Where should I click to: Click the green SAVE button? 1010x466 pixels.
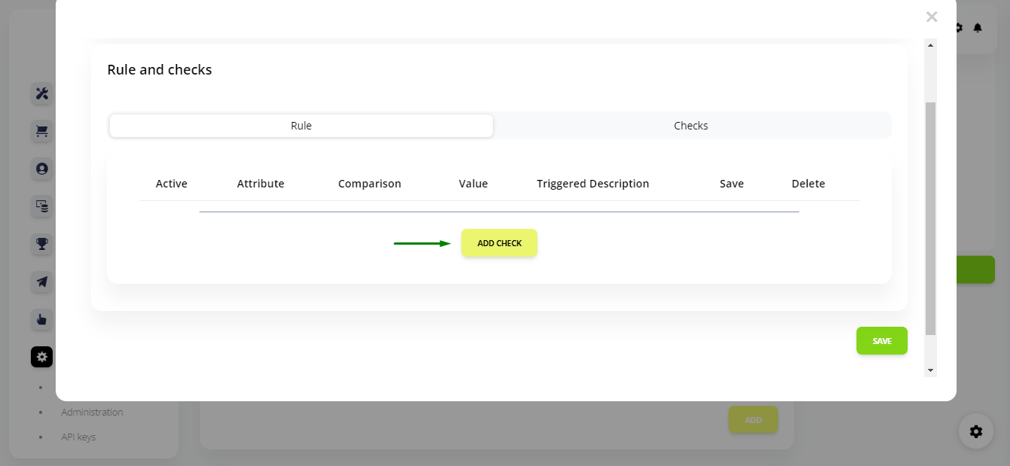click(x=881, y=341)
